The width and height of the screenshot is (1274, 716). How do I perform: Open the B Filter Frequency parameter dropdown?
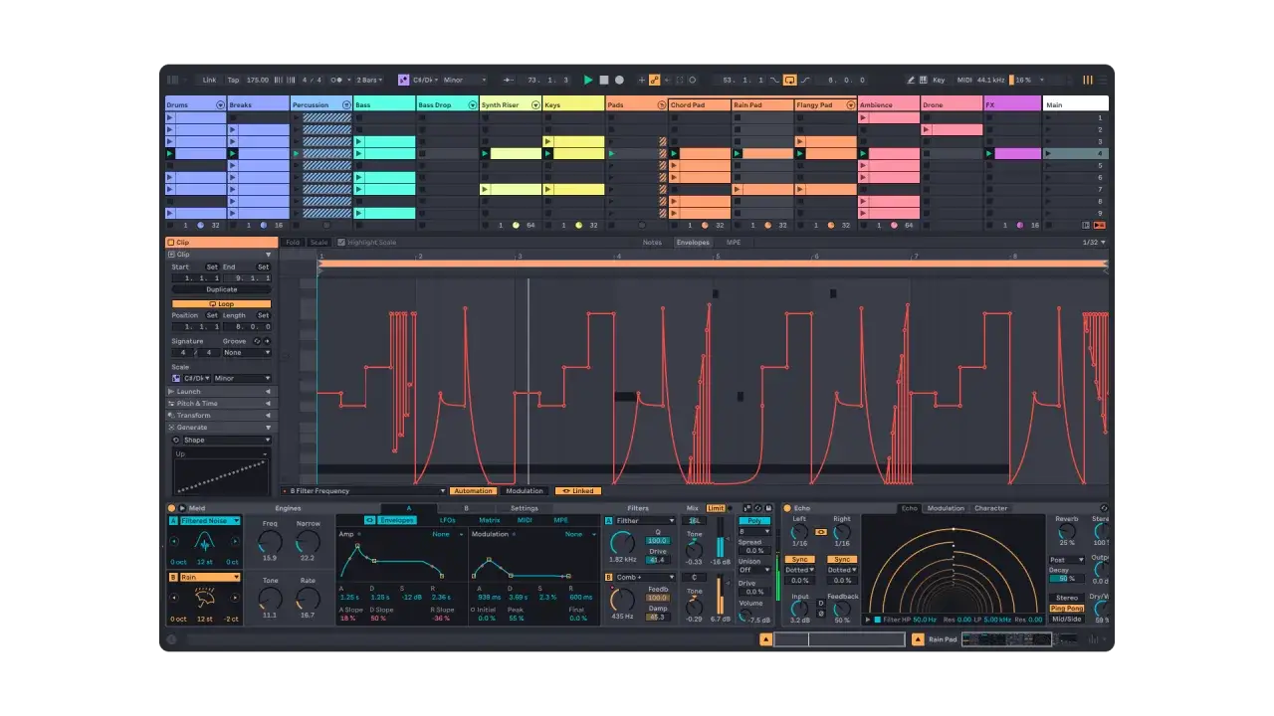pos(364,490)
